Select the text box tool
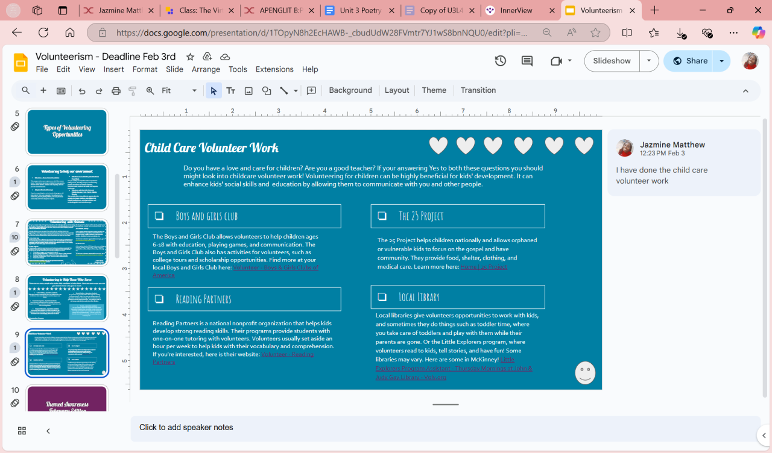Screen dimensions: 772x453 [x=231, y=91]
